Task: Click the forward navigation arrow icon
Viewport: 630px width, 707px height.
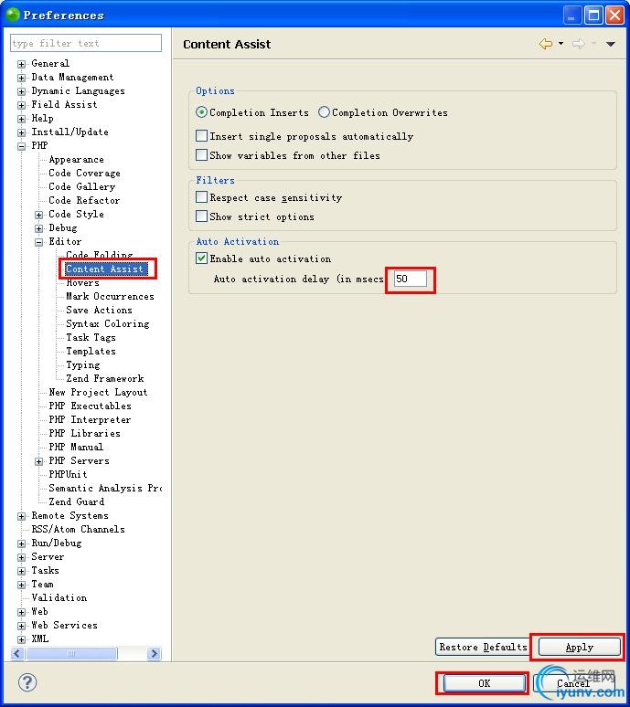Action: (578, 44)
